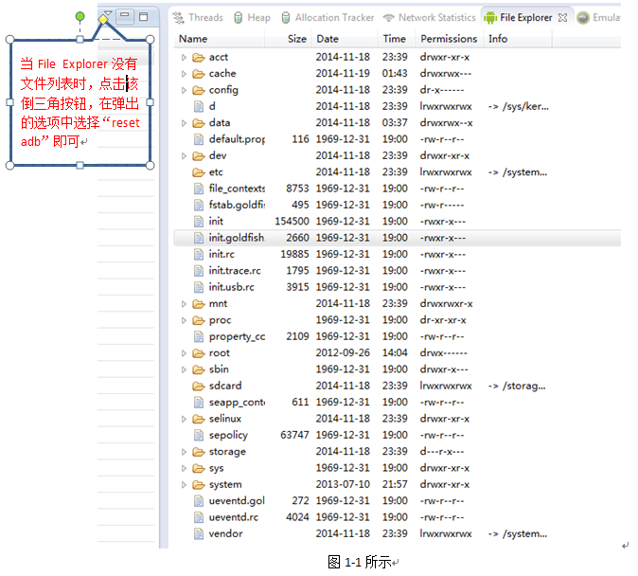Image resolution: width=638 pixels, height=576 pixels.
Task: Minimize the left panel view
Action: click(125, 17)
